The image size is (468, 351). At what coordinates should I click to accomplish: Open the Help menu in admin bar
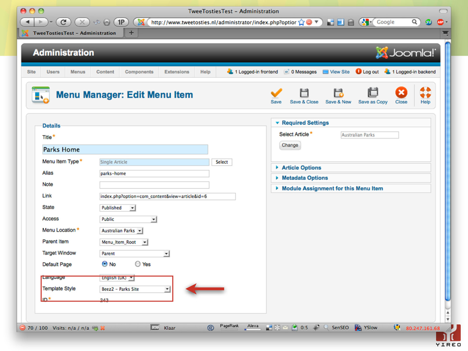point(205,72)
